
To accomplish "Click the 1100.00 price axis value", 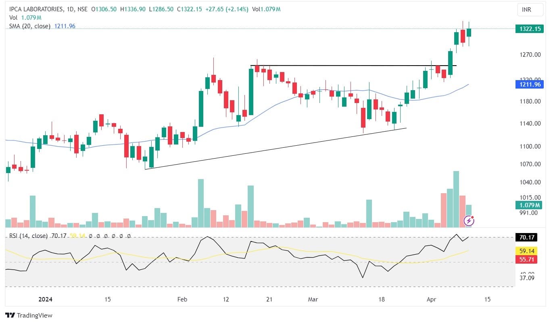I will point(529,147).
